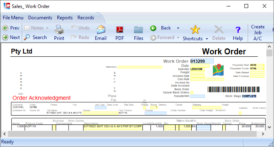Screen dimensions: 274x147
Task: Toggle Cancel Back Orders checkbox
Action: tap(192, 93)
